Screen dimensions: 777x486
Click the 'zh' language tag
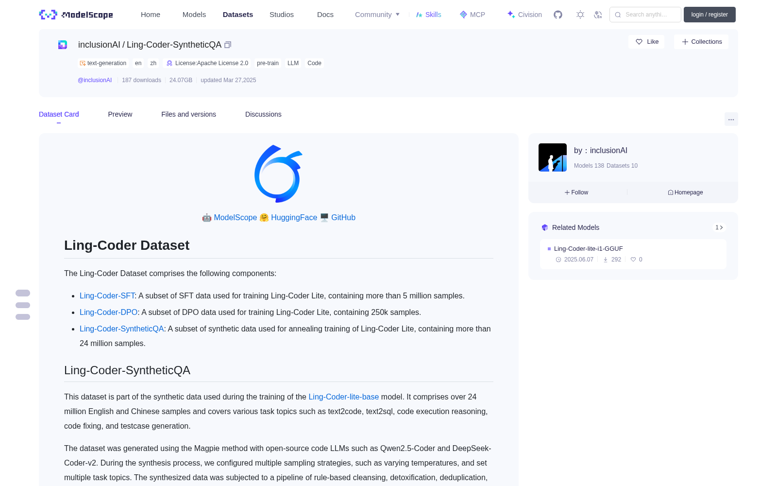pyautogui.click(x=153, y=63)
